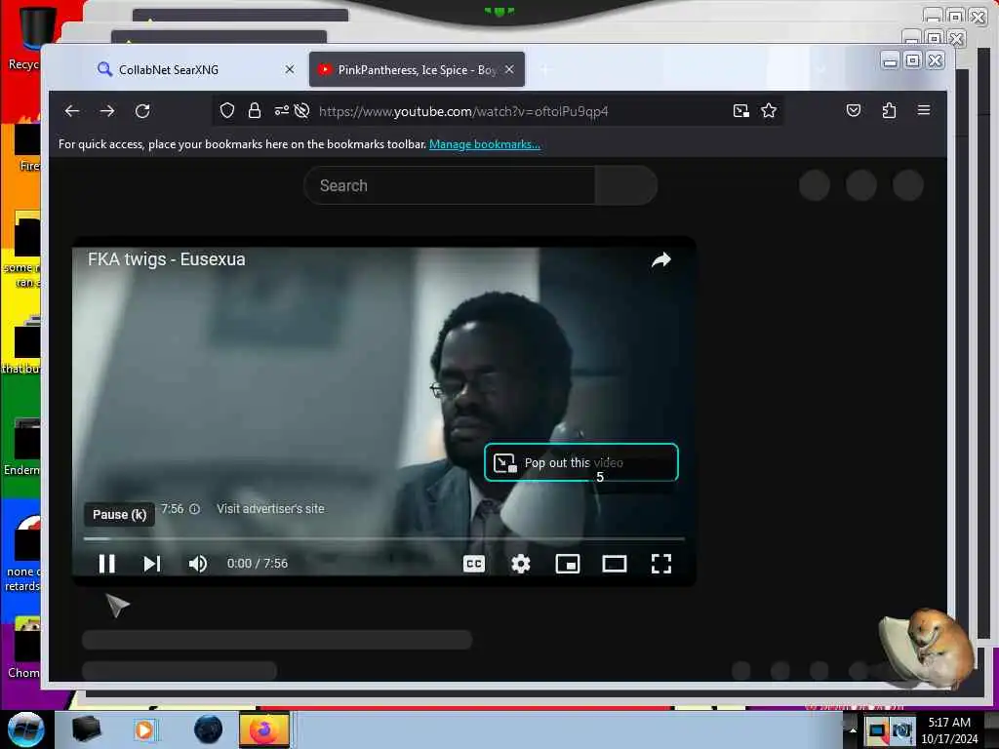
Task: Open media player taskbar icon
Action: 144,729
